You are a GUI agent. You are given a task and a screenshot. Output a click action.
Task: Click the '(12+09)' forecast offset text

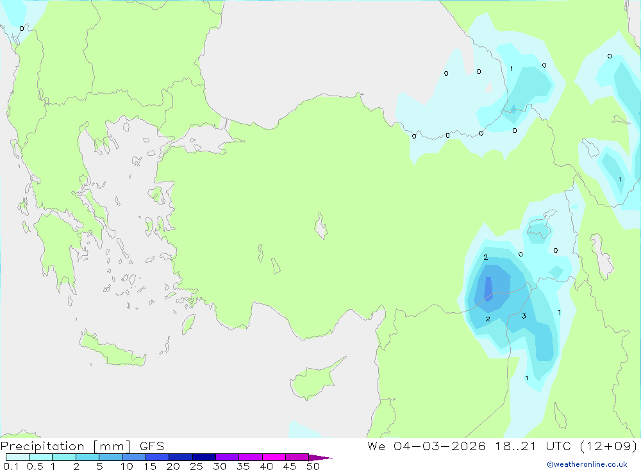pyautogui.click(x=609, y=446)
